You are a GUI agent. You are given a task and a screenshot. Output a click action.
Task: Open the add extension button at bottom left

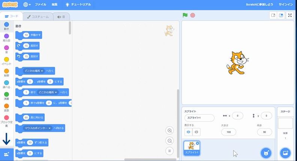[6, 154]
